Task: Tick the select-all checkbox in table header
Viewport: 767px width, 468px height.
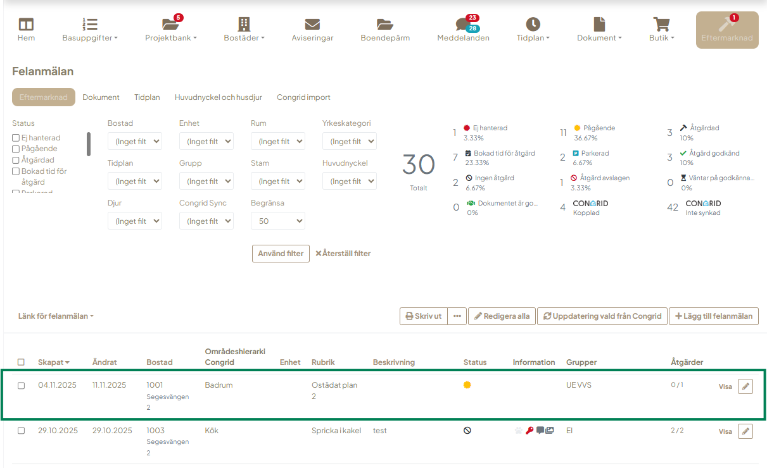Action: tap(21, 362)
